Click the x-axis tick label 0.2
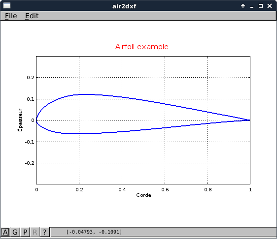The image size is (277, 239). (79, 190)
